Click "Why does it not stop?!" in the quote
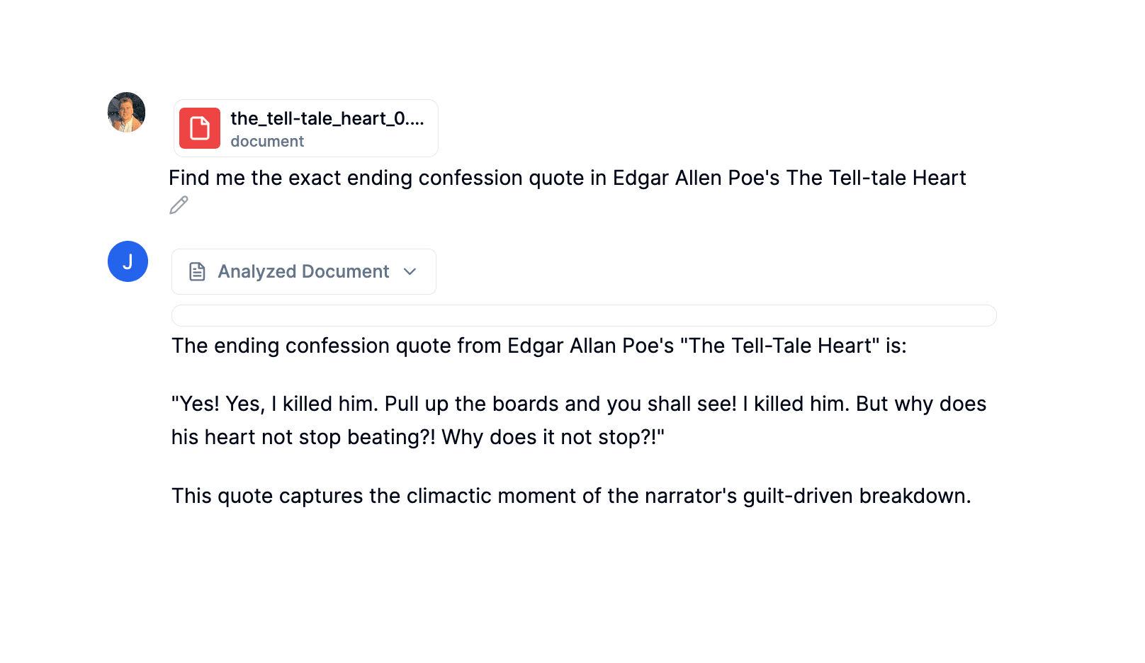 [x=553, y=437]
